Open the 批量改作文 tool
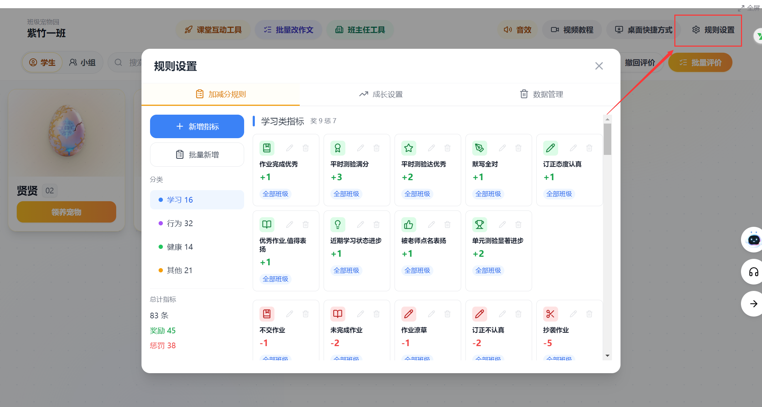This screenshot has width=762, height=407. click(x=288, y=30)
